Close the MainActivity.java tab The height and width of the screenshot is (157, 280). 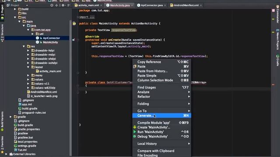132,5
